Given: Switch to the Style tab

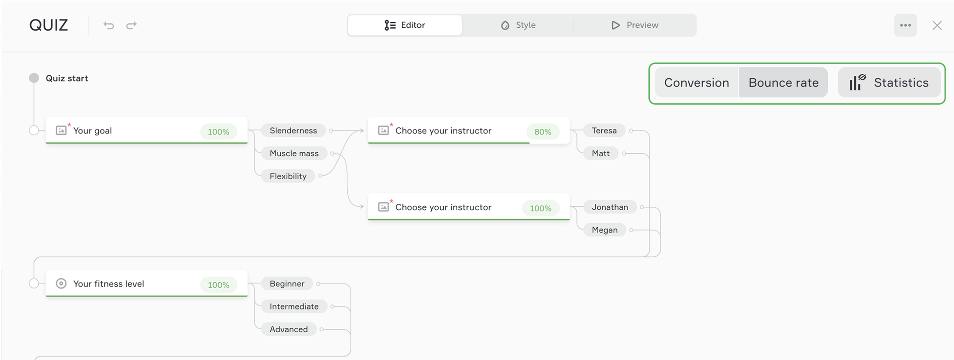Looking at the screenshot, I should 518,25.
